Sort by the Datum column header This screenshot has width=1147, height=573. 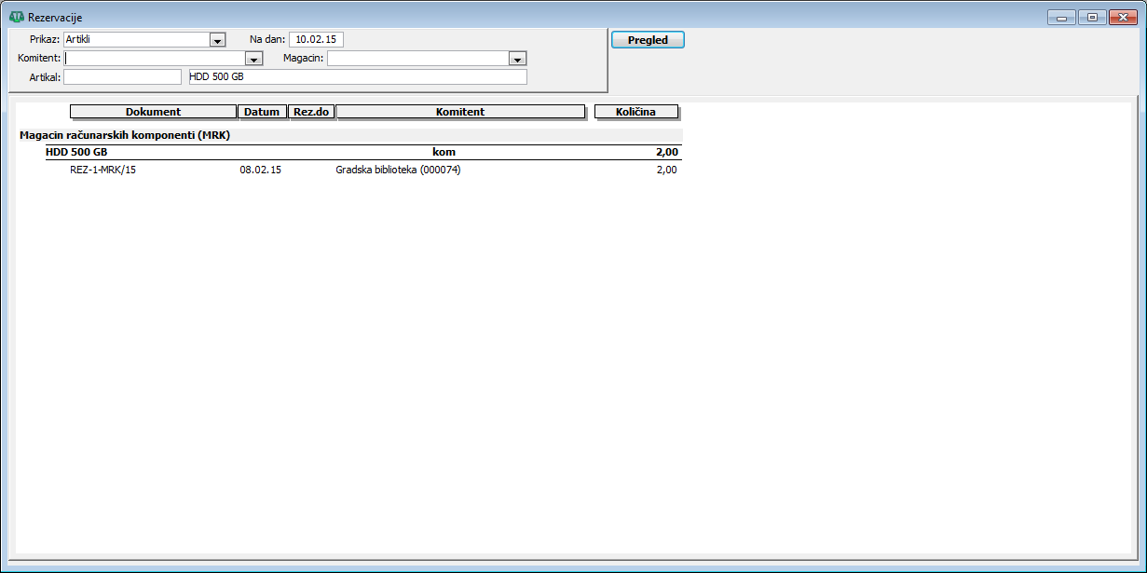coord(262,112)
